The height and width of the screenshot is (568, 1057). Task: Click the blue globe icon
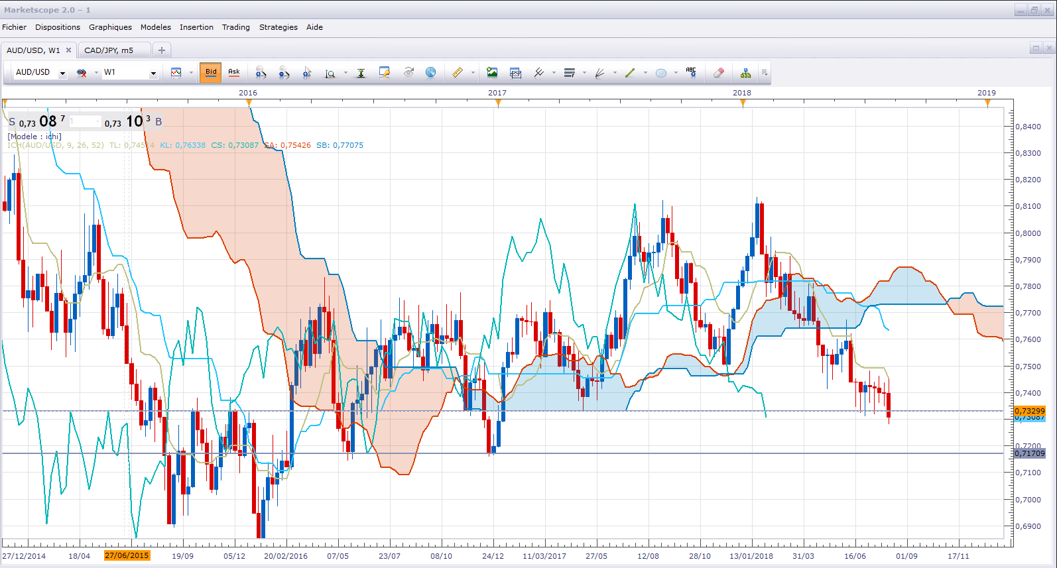[x=431, y=72]
